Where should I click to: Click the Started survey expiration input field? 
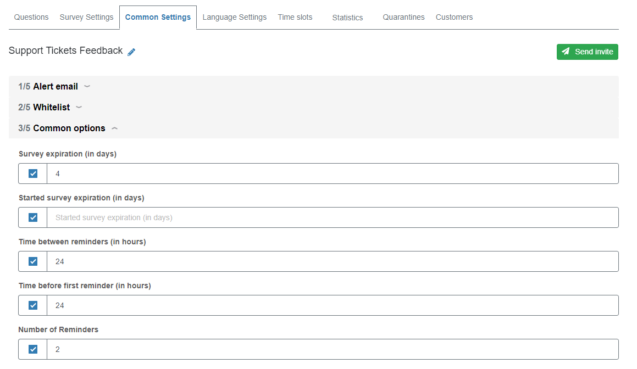pyautogui.click(x=333, y=217)
